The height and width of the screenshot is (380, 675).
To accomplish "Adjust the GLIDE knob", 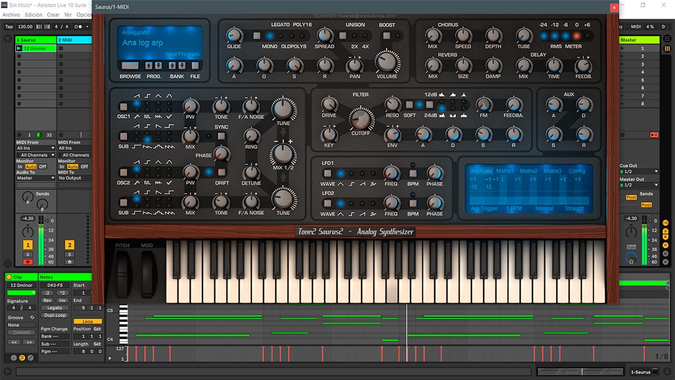I will (234, 35).
